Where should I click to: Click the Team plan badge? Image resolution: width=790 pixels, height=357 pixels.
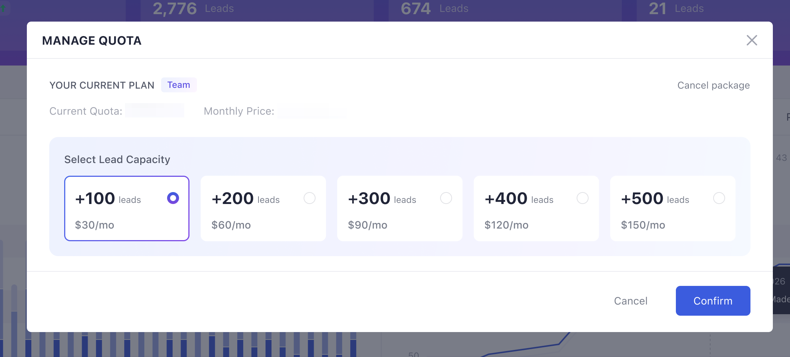[179, 85]
